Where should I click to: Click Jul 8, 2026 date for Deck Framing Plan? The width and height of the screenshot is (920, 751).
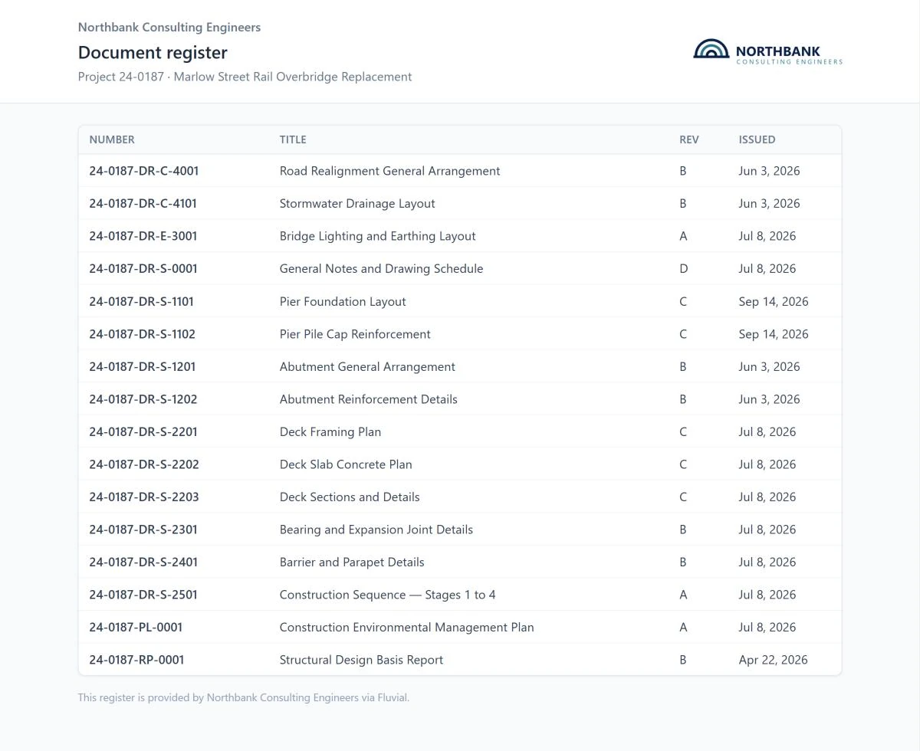(767, 431)
